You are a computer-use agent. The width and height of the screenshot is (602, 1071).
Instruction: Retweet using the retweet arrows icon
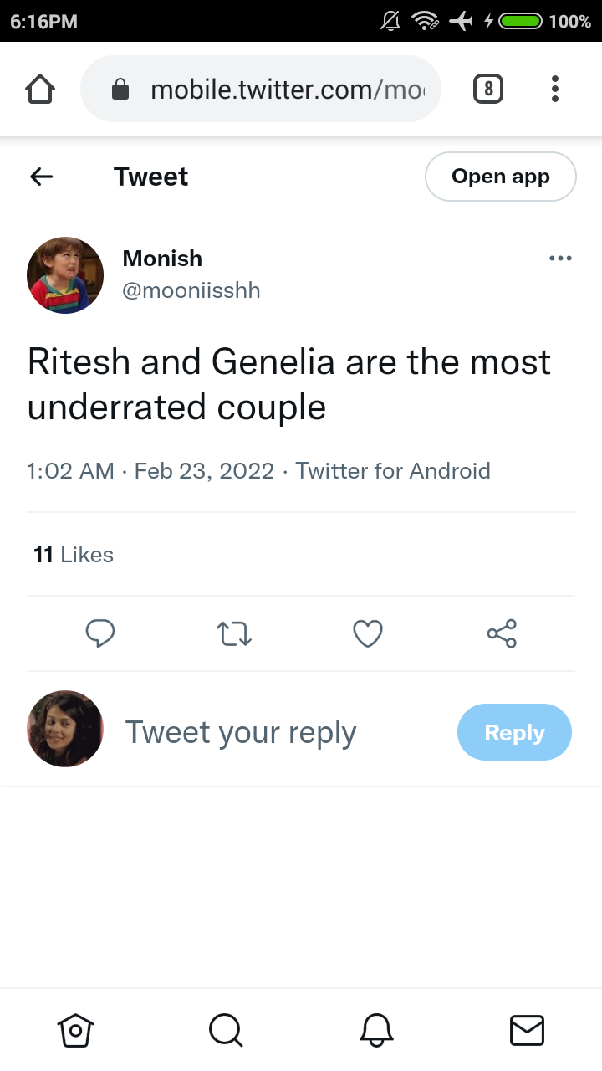point(234,633)
